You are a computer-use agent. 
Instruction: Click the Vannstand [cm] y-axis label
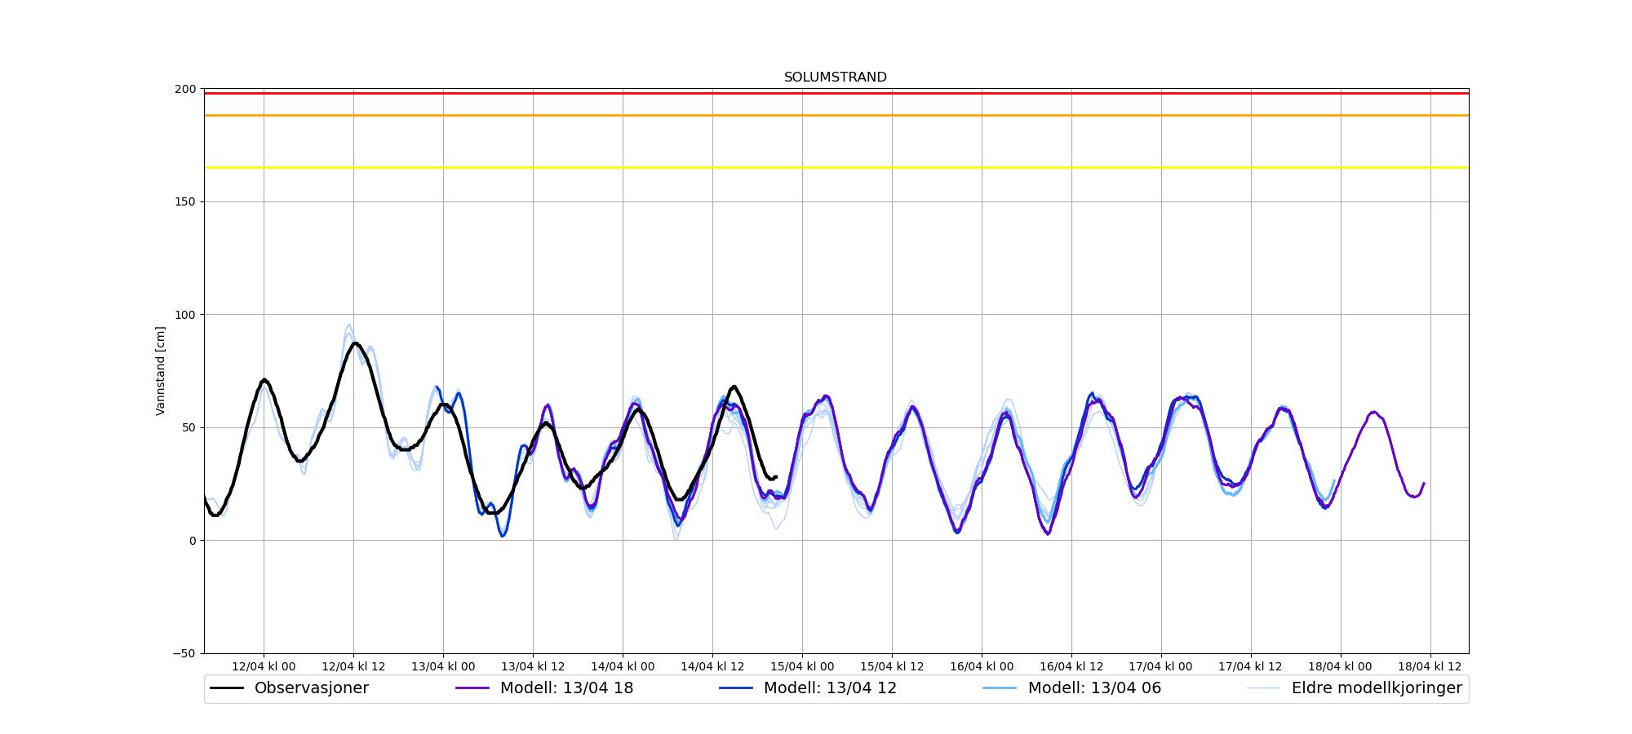(x=161, y=371)
